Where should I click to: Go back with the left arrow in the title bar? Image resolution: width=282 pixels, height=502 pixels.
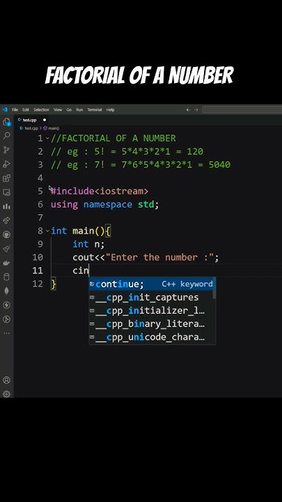pos(188,109)
